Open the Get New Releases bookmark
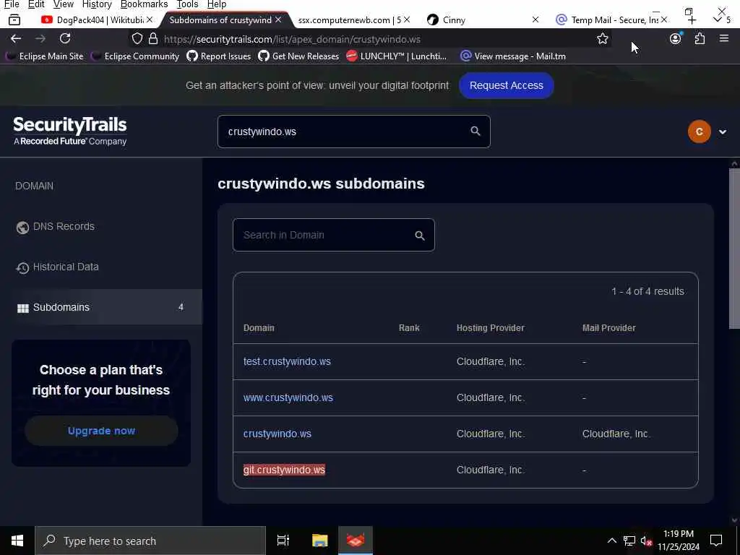This screenshot has width=740, height=555. click(298, 56)
